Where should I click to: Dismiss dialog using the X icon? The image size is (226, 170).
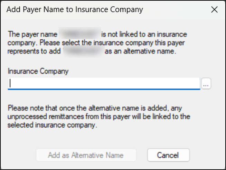pyautogui.click(x=214, y=10)
